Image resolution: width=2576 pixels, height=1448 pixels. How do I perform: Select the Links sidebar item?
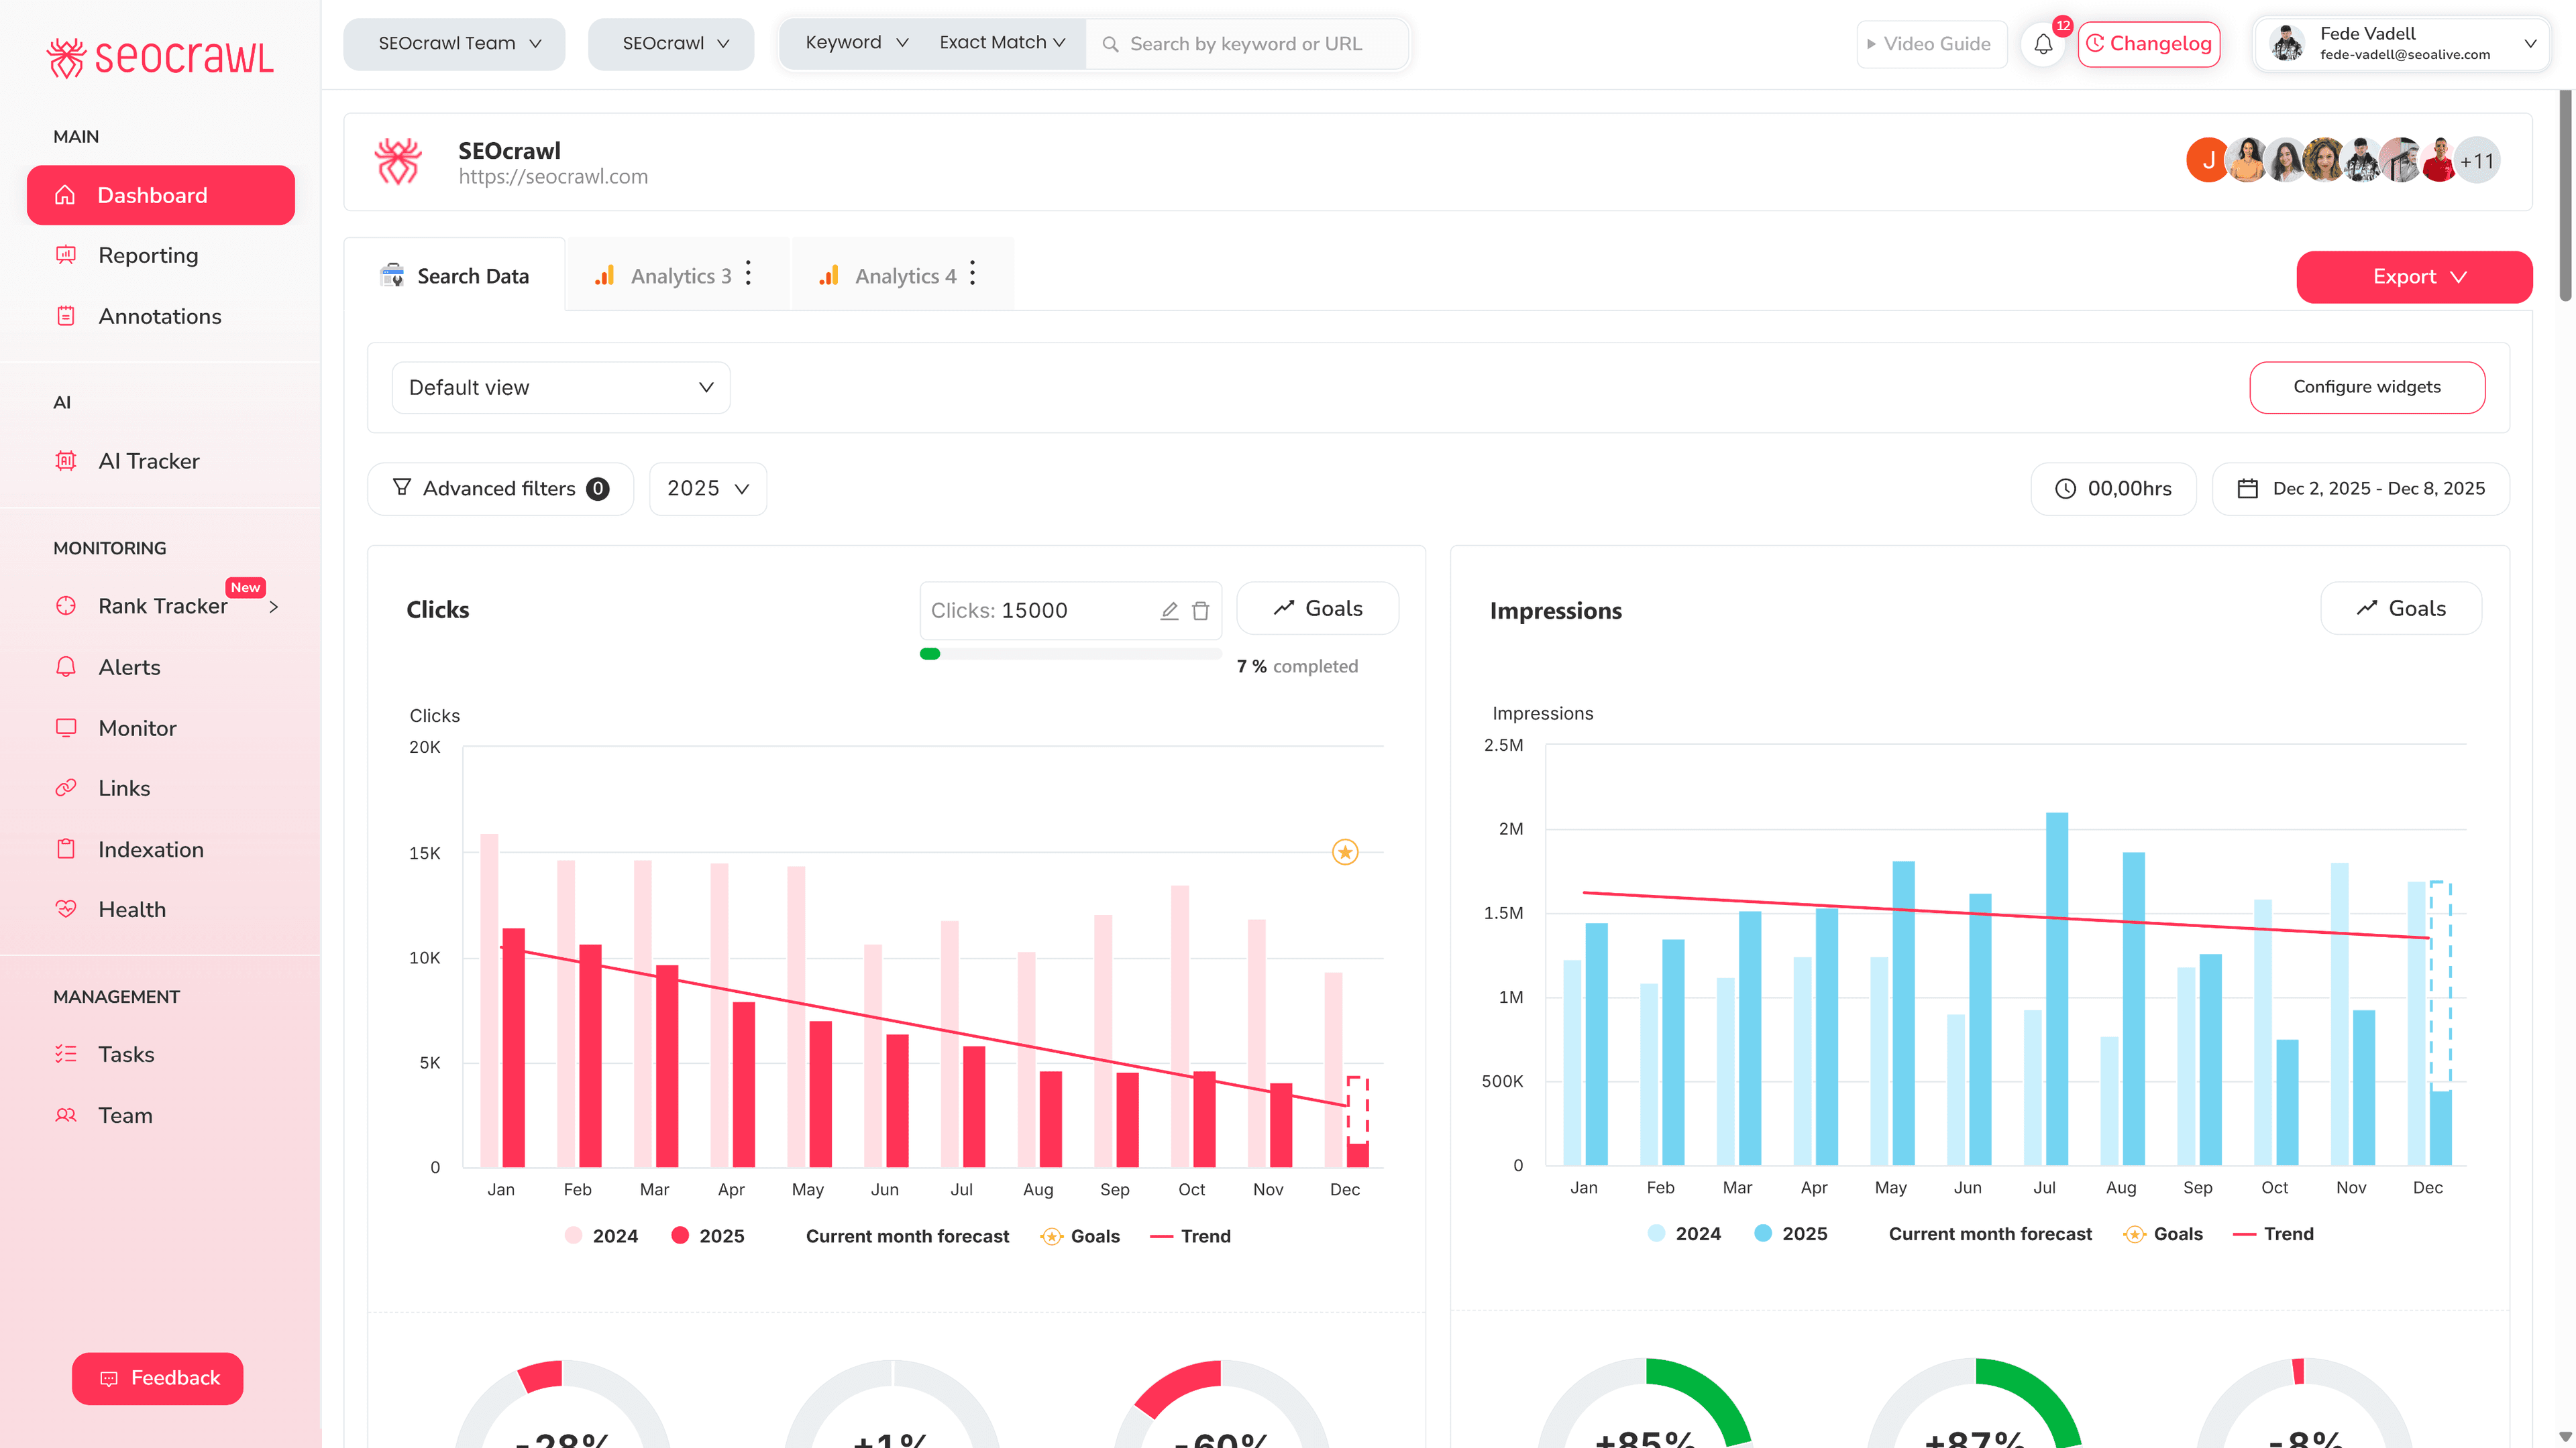pos(124,788)
